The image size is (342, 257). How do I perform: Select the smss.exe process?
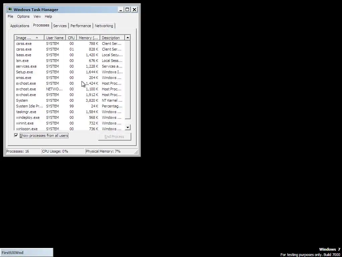pos(69,78)
